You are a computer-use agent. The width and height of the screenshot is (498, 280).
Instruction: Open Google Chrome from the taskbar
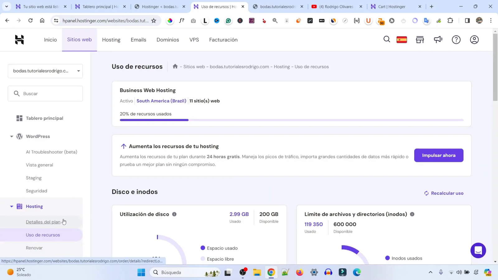[271, 272]
